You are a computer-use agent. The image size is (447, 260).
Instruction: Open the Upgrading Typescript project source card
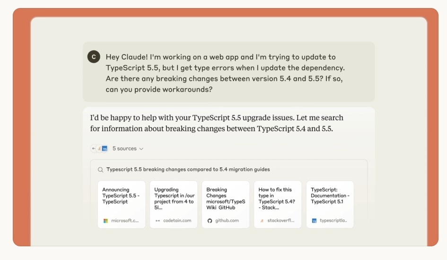point(174,204)
